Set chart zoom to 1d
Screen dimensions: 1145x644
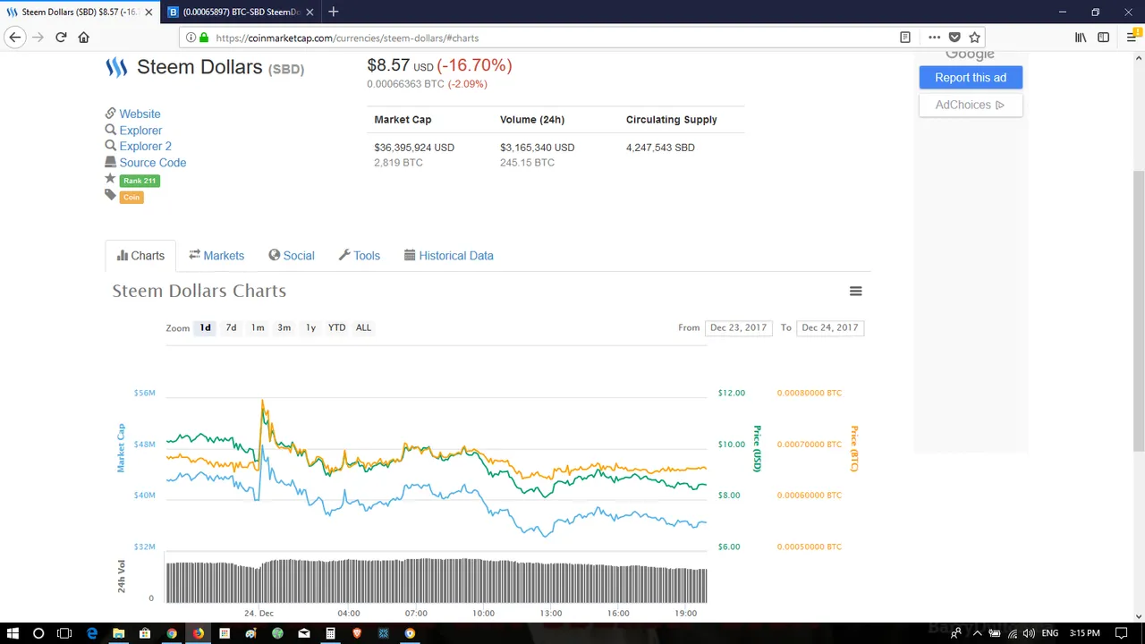(206, 327)
